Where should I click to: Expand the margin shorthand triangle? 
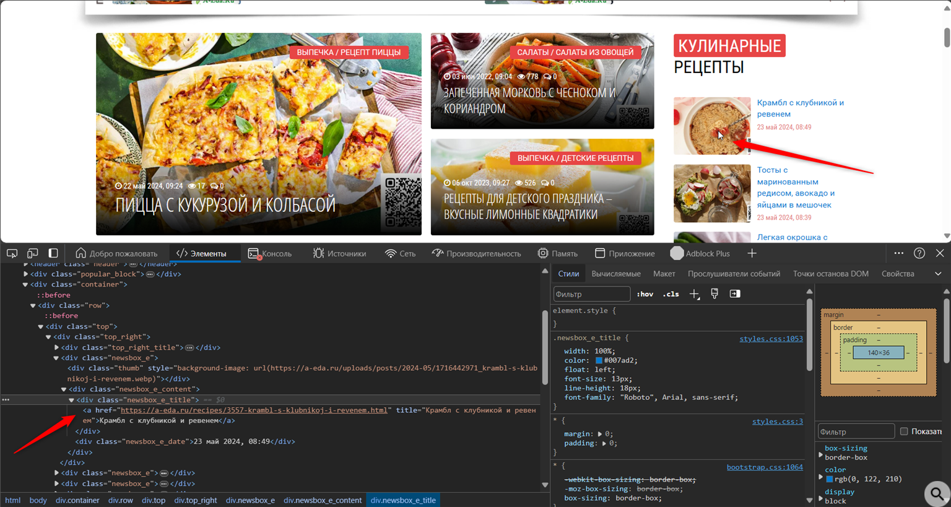600,434
